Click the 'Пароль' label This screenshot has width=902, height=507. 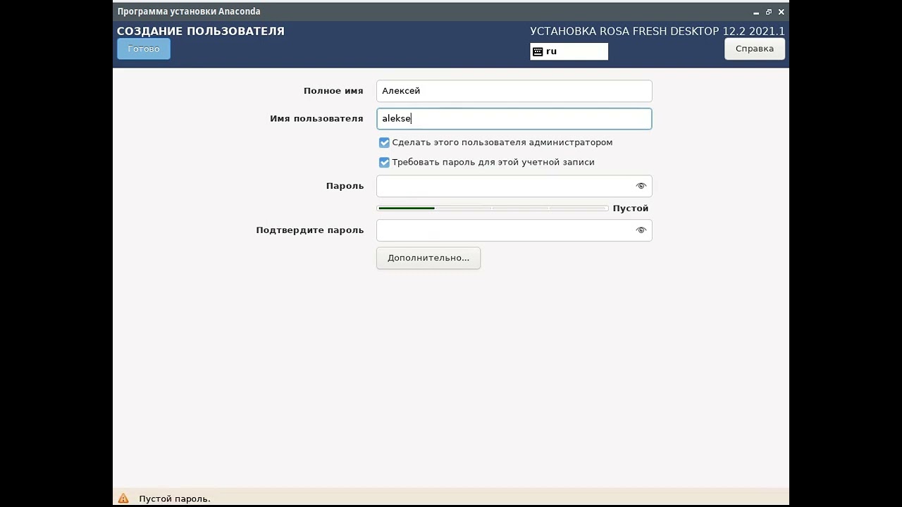click(345, 186)
